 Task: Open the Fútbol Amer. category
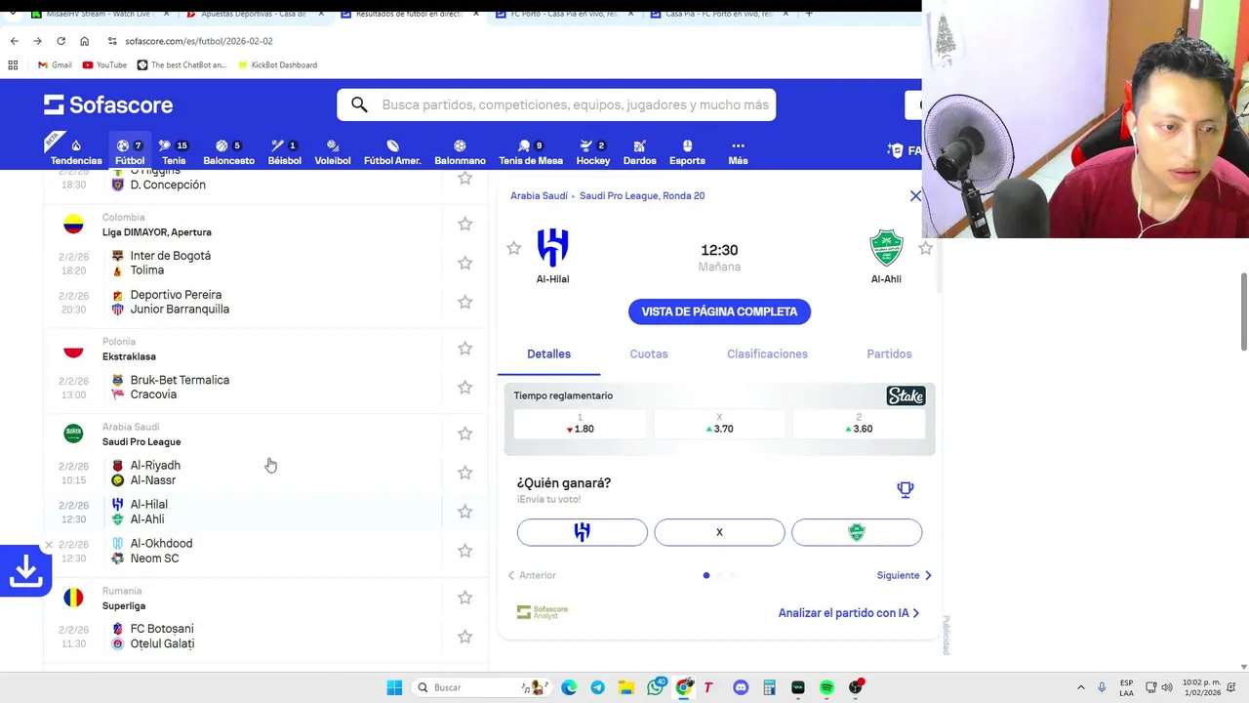coord(392,151)
